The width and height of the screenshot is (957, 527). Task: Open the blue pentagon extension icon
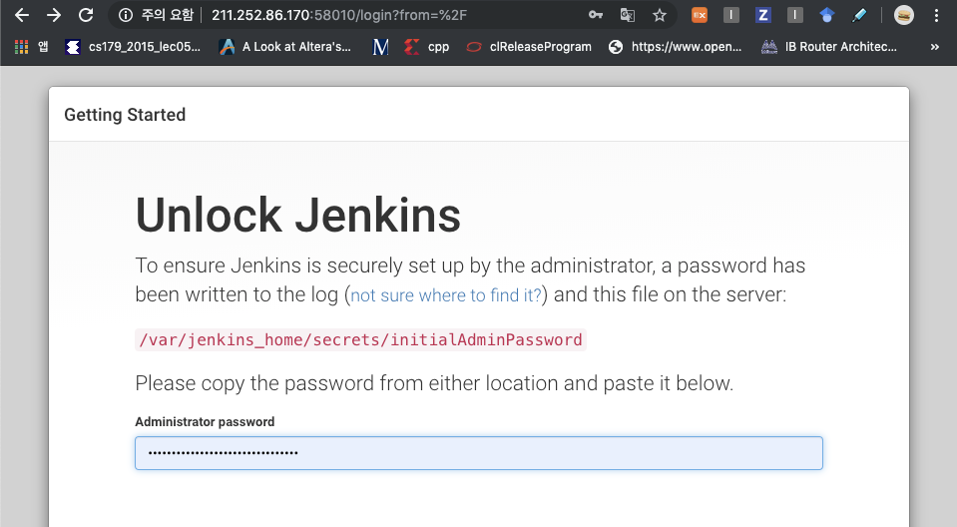[x=827, y=15]
